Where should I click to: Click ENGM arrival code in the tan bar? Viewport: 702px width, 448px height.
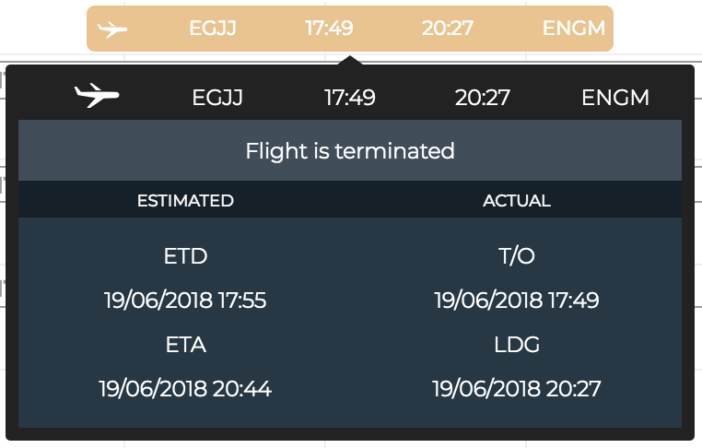pos(574,29)
